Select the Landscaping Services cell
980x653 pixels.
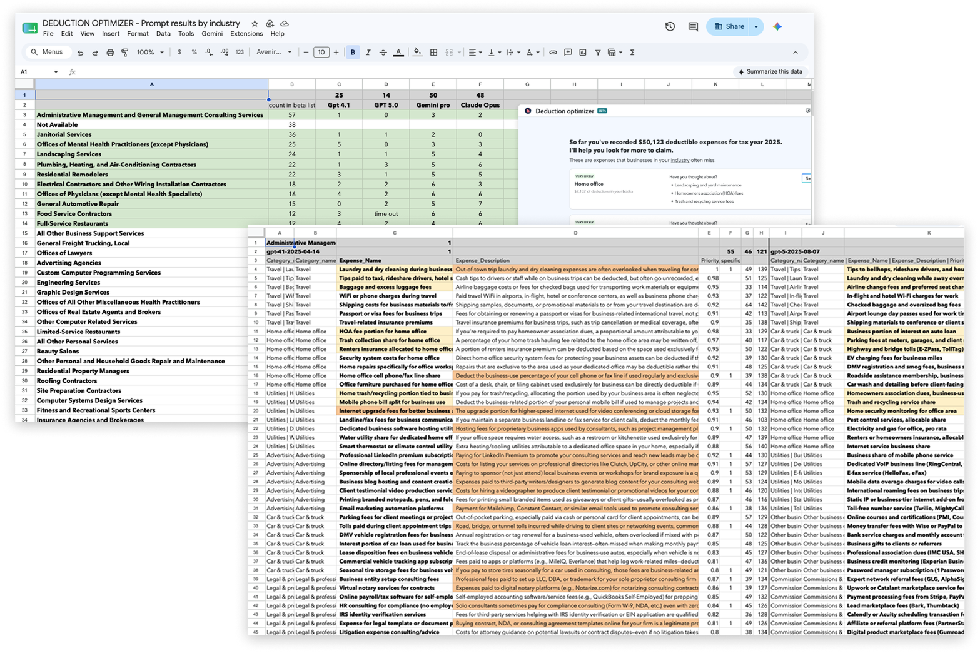click(x=151, y=154)
